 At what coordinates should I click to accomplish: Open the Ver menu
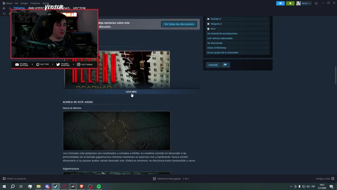click(16, 3)
